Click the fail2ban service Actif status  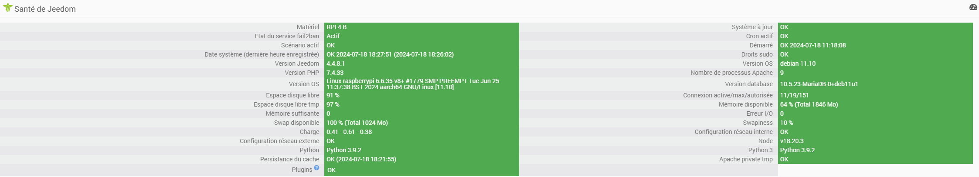click(x=333, y=36)
